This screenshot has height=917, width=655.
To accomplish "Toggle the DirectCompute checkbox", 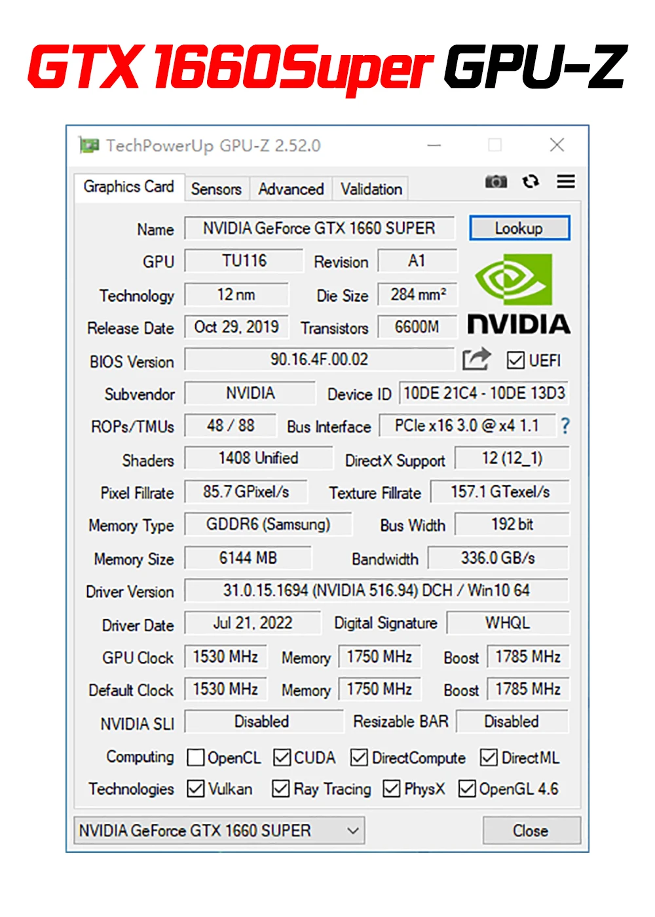I will (x=359, y=758).
